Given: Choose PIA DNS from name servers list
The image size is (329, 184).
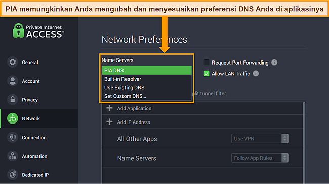Looking at the screenshot, I should pos(146,70).
